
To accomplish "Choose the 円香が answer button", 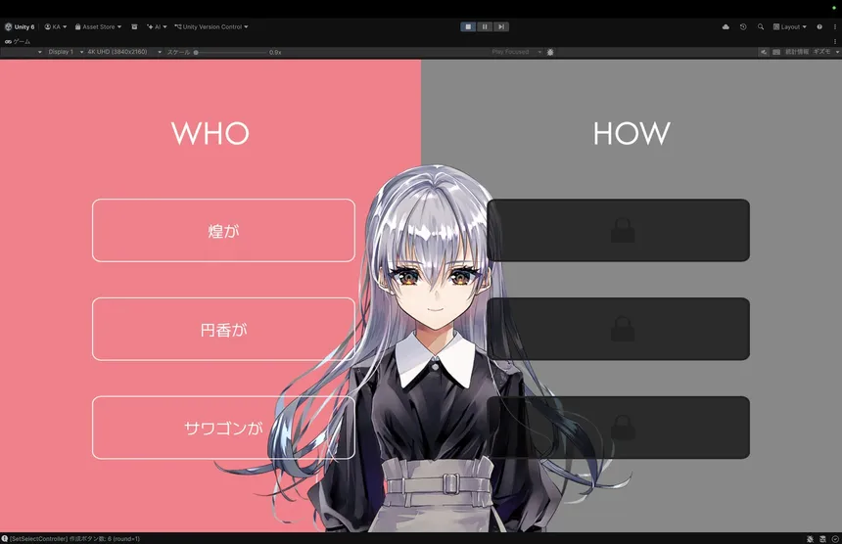I will click(x=223, y=329).
